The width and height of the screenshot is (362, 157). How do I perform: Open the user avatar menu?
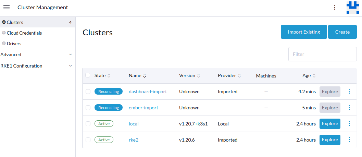pos(352,8)
